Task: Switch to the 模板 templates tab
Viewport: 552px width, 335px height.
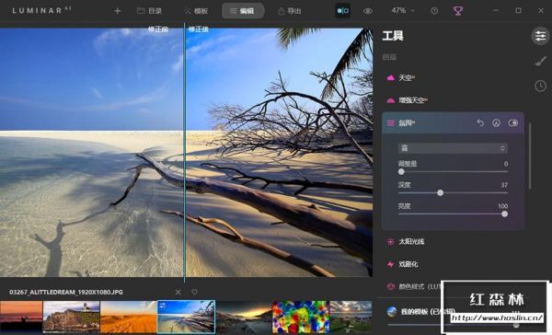Action: [x=196, y=11]
